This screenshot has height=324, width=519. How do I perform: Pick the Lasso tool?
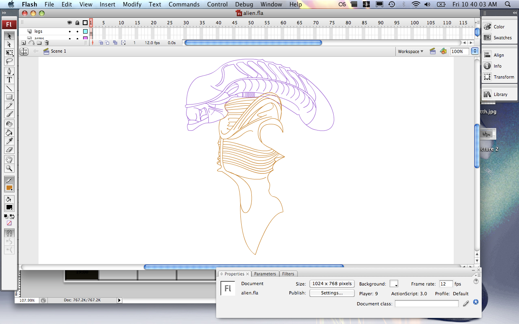[x=9, y=61]
